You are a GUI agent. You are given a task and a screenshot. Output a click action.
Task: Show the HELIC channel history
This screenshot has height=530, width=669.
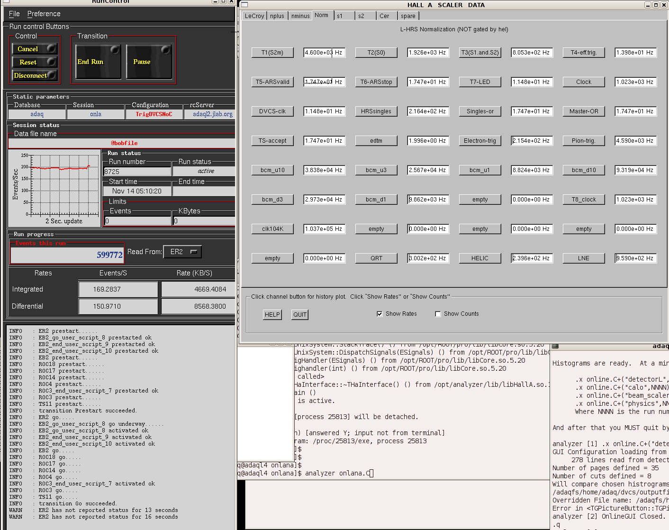tap(480, 258)
